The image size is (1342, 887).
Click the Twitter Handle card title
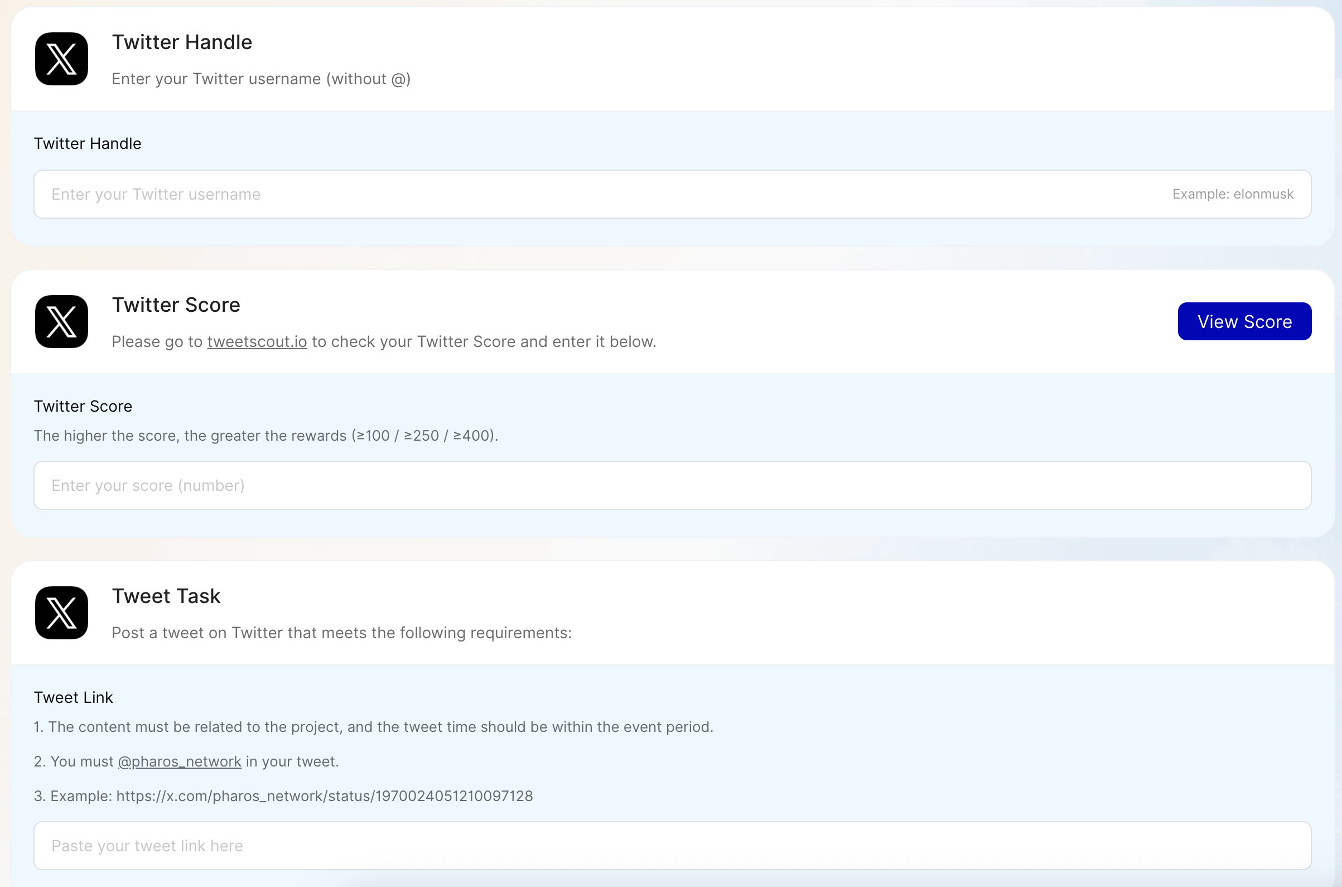click(x=181, y=42)
